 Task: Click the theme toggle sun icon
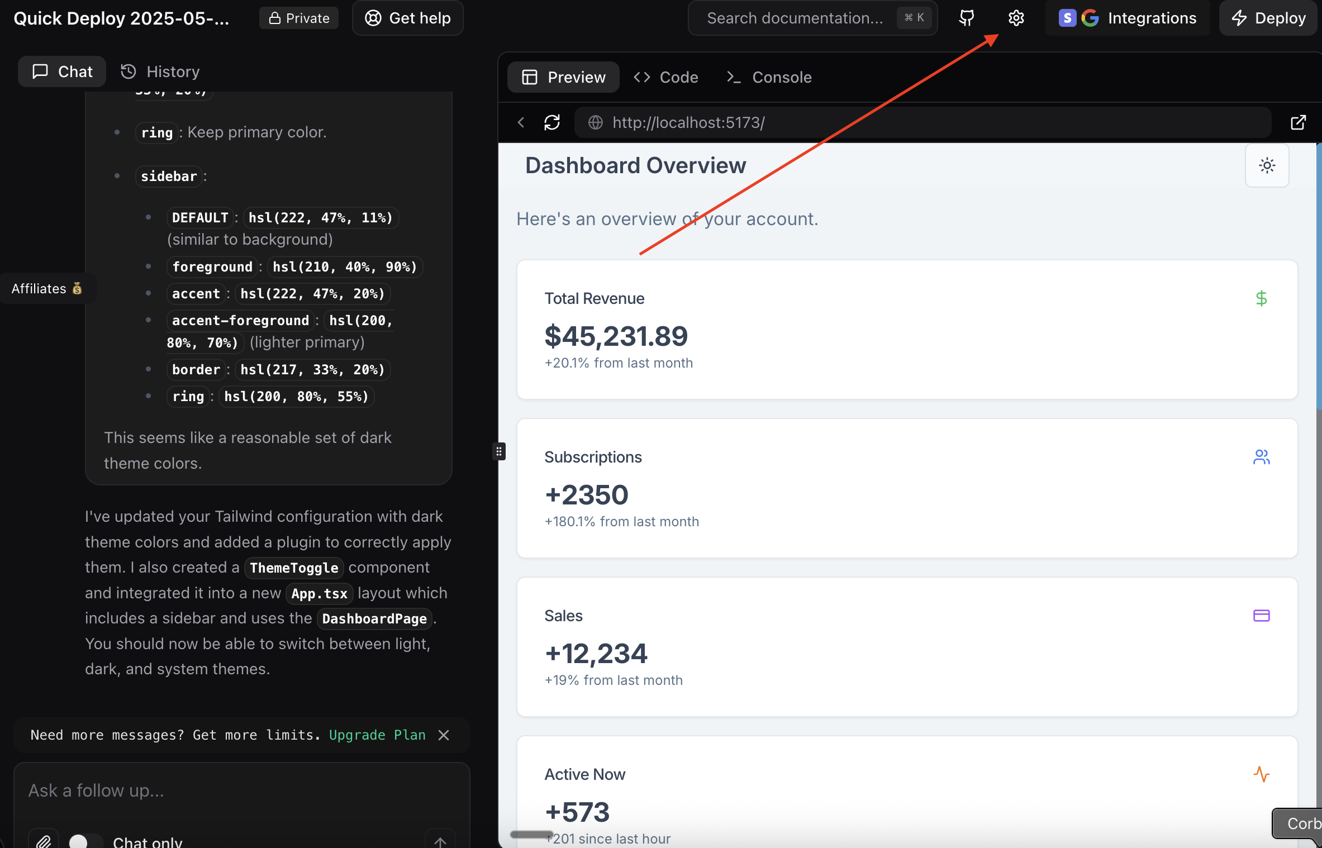(1267, 165)
